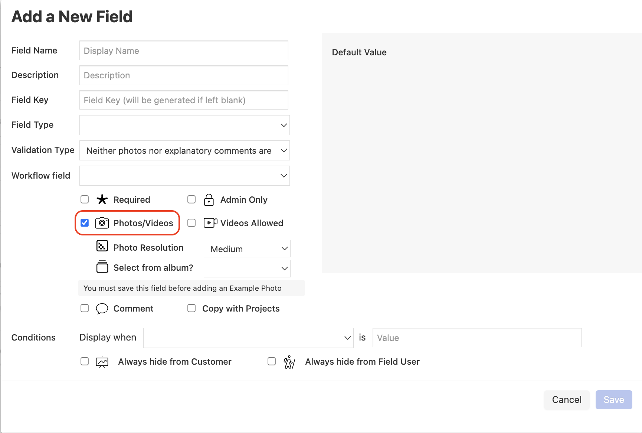
Task: Tick the Copy with Projects checkbox
Action: (191, 308)
